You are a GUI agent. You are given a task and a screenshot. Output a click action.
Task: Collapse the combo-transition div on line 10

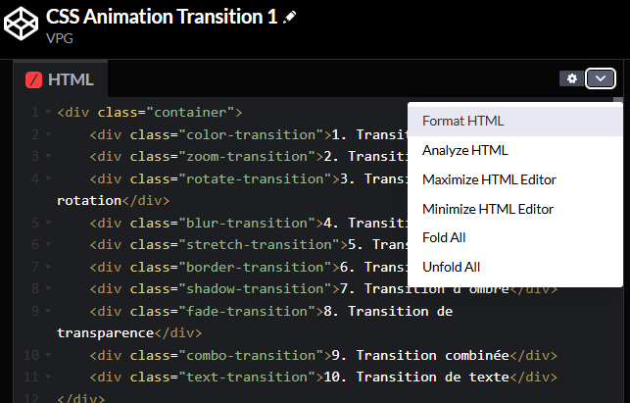(47, 356)
